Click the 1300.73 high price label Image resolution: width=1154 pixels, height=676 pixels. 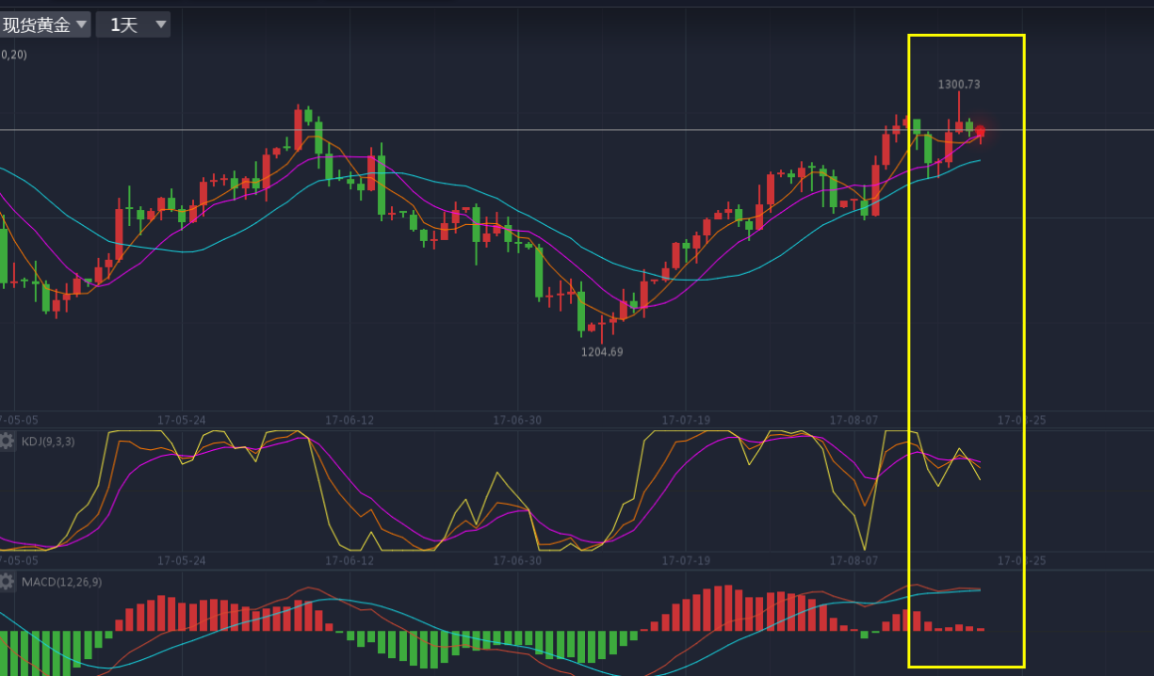coord(959,84)
